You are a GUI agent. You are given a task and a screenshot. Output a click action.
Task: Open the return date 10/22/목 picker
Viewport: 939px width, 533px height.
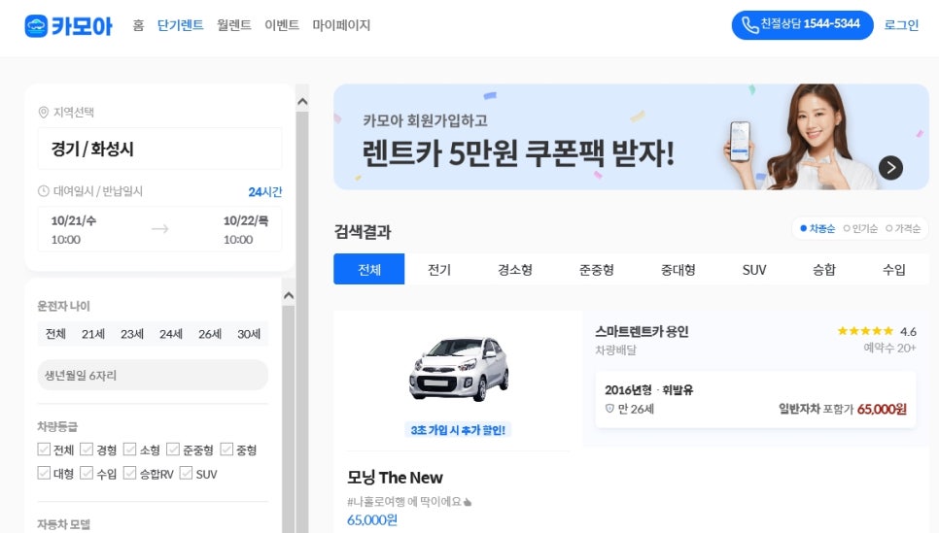(x=246, y=230)
